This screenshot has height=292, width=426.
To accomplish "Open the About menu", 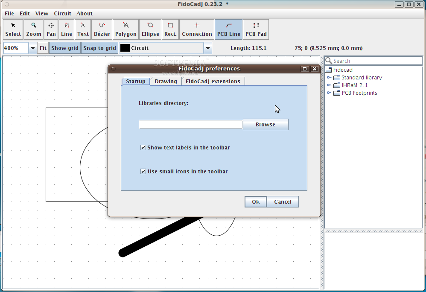I will [85, 13].
